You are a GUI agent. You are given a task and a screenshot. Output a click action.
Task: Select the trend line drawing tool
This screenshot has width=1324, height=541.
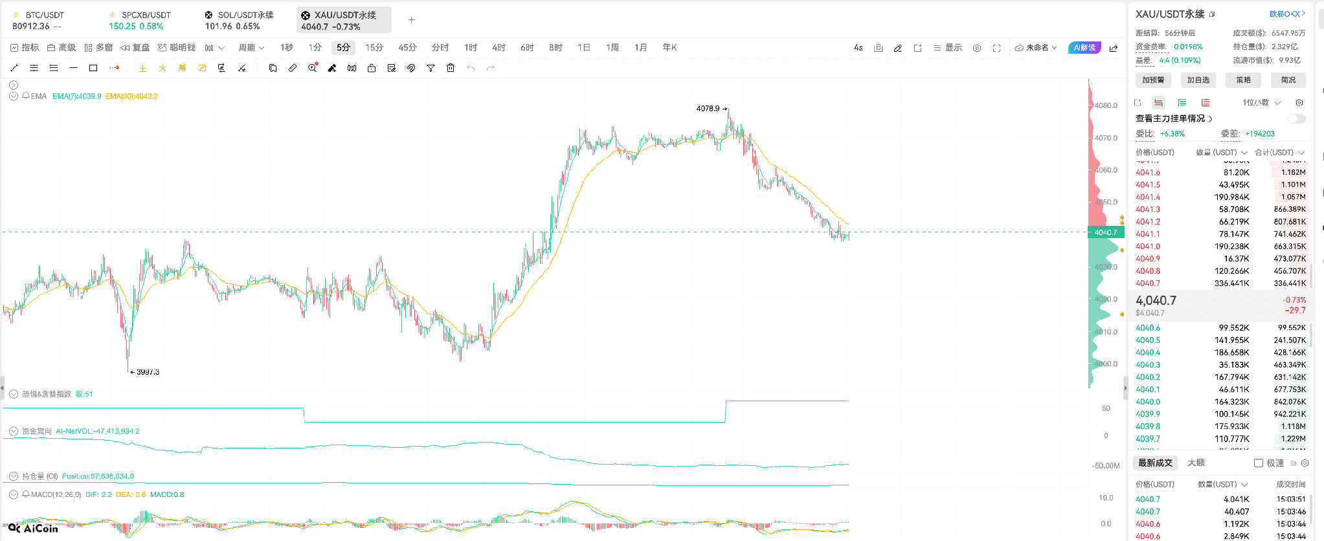14,68
